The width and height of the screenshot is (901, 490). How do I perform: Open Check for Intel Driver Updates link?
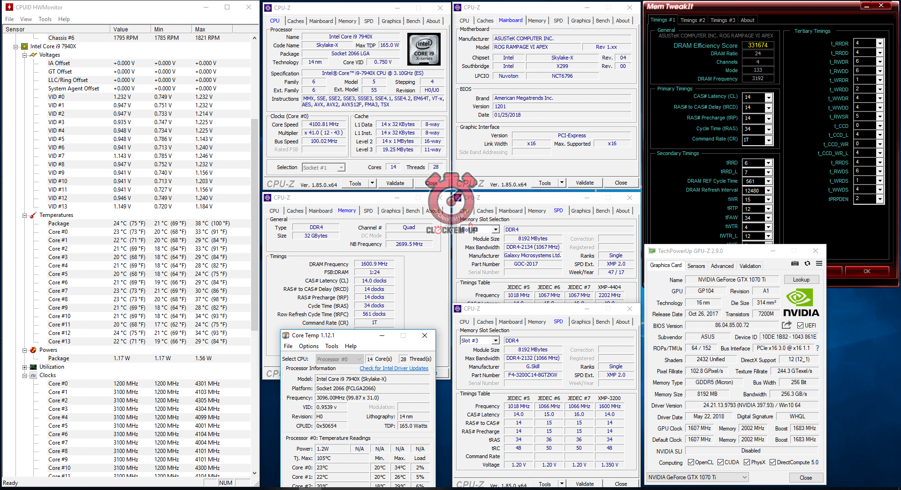click(x=394, y=368)
